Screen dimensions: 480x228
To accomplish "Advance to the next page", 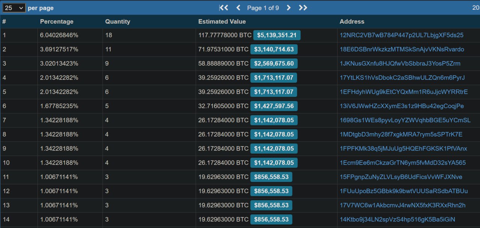I will pos(288,7).
